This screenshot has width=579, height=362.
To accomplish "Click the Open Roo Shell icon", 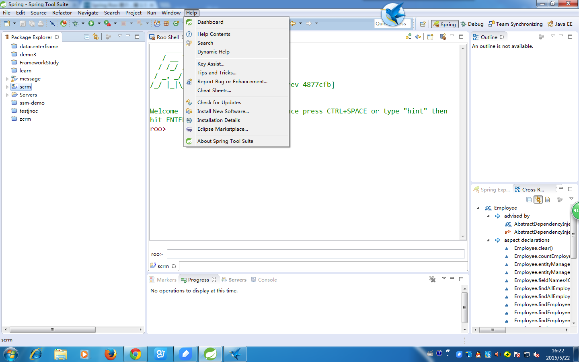I will tap(443, 37).
